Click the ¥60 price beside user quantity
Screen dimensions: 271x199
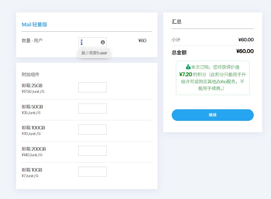point(142,40)
